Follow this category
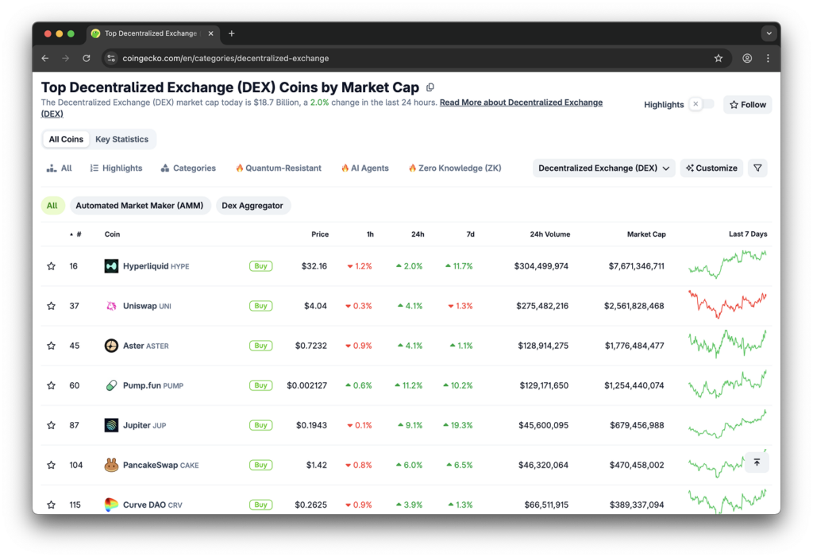This screenshot has width=813, height=557. [748, 105]
